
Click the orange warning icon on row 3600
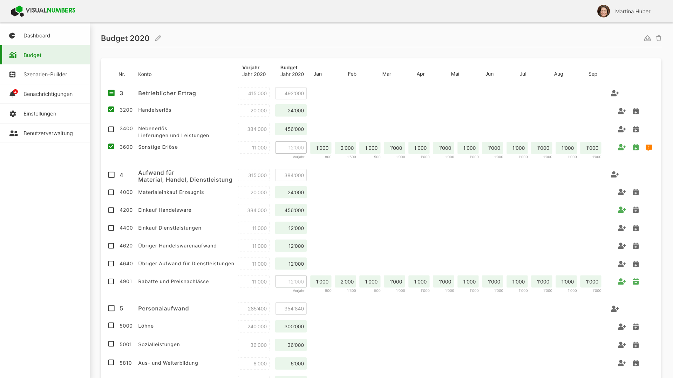click(x=649, y=148)
